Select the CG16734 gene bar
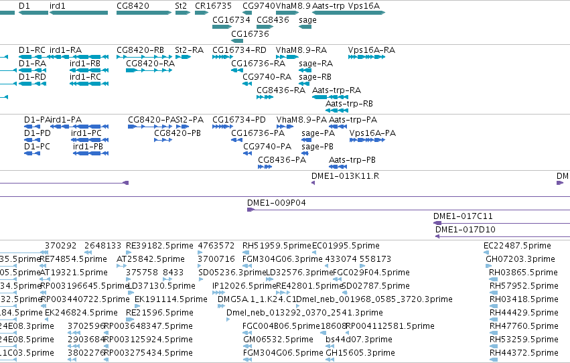The width and height of the screenshot is (570, 363). click(x=222, y=27)
